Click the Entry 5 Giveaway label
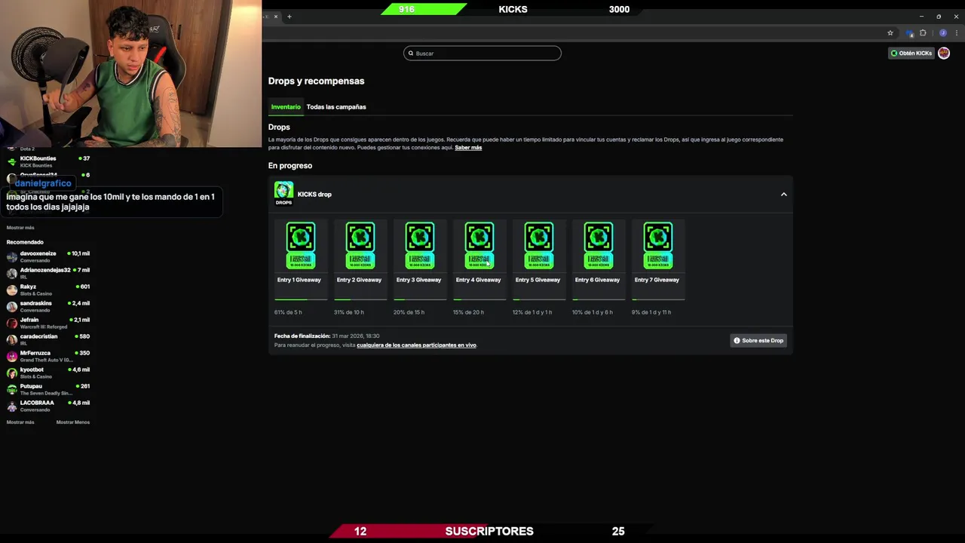 coord(538,280)
